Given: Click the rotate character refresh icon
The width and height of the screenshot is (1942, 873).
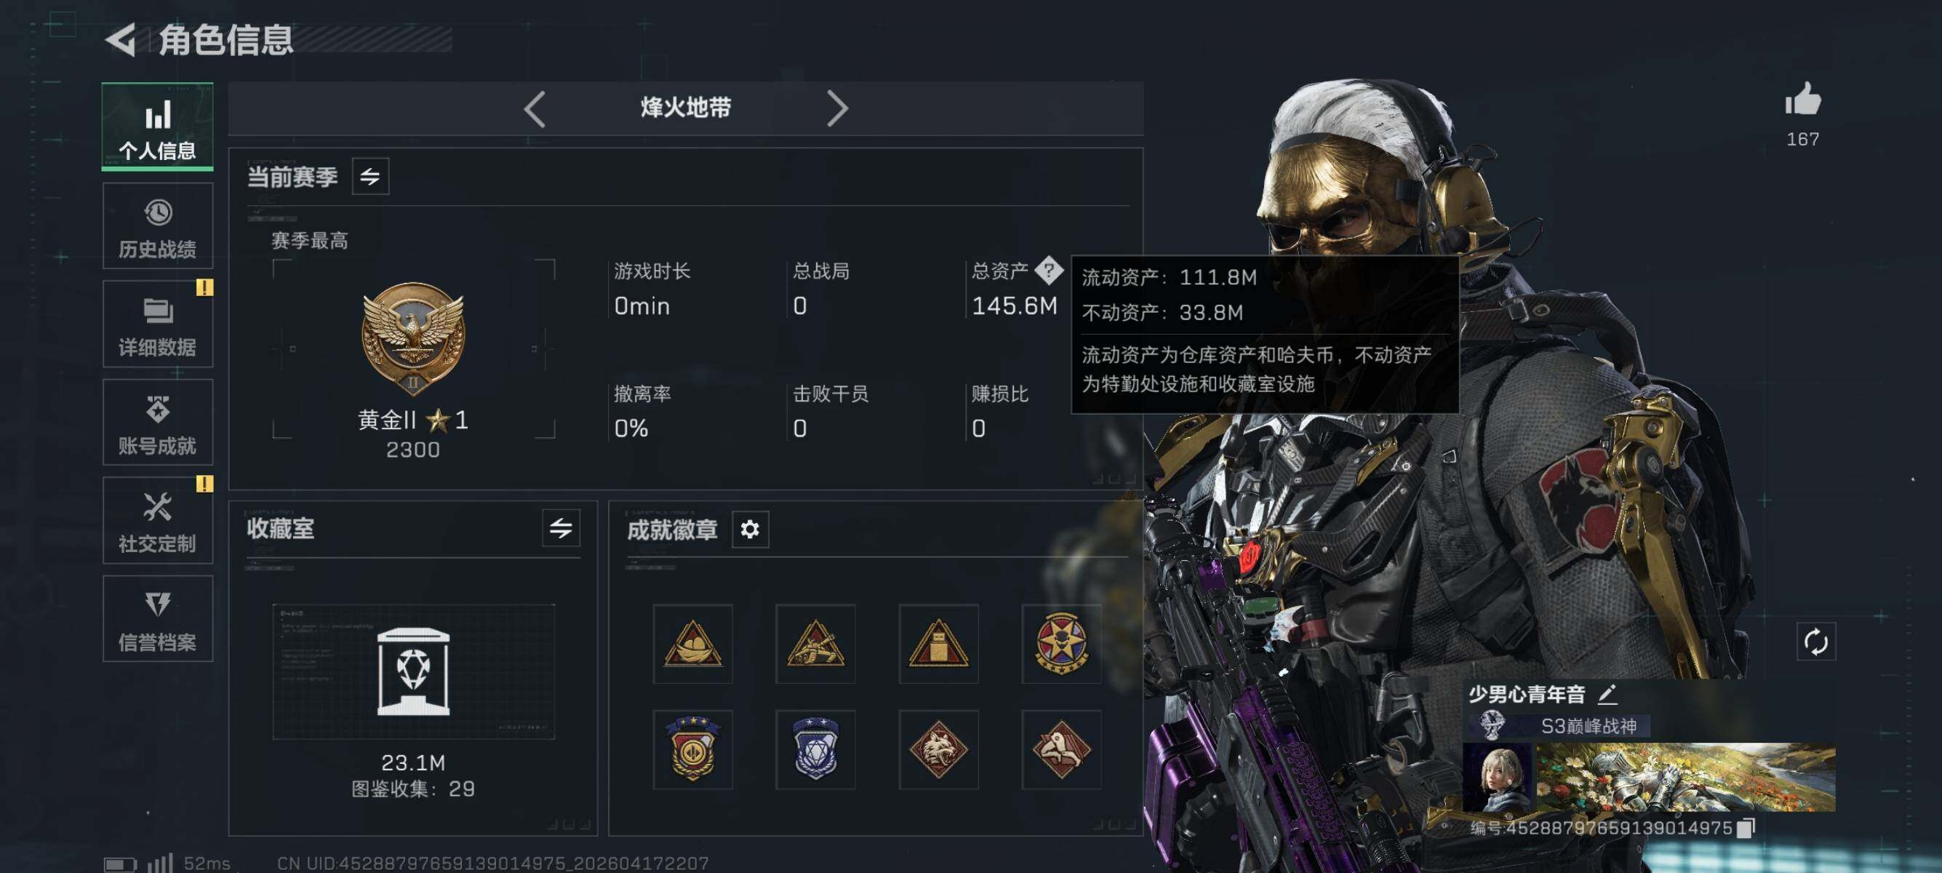Looking at the screenshot, I should [1815, 642].
